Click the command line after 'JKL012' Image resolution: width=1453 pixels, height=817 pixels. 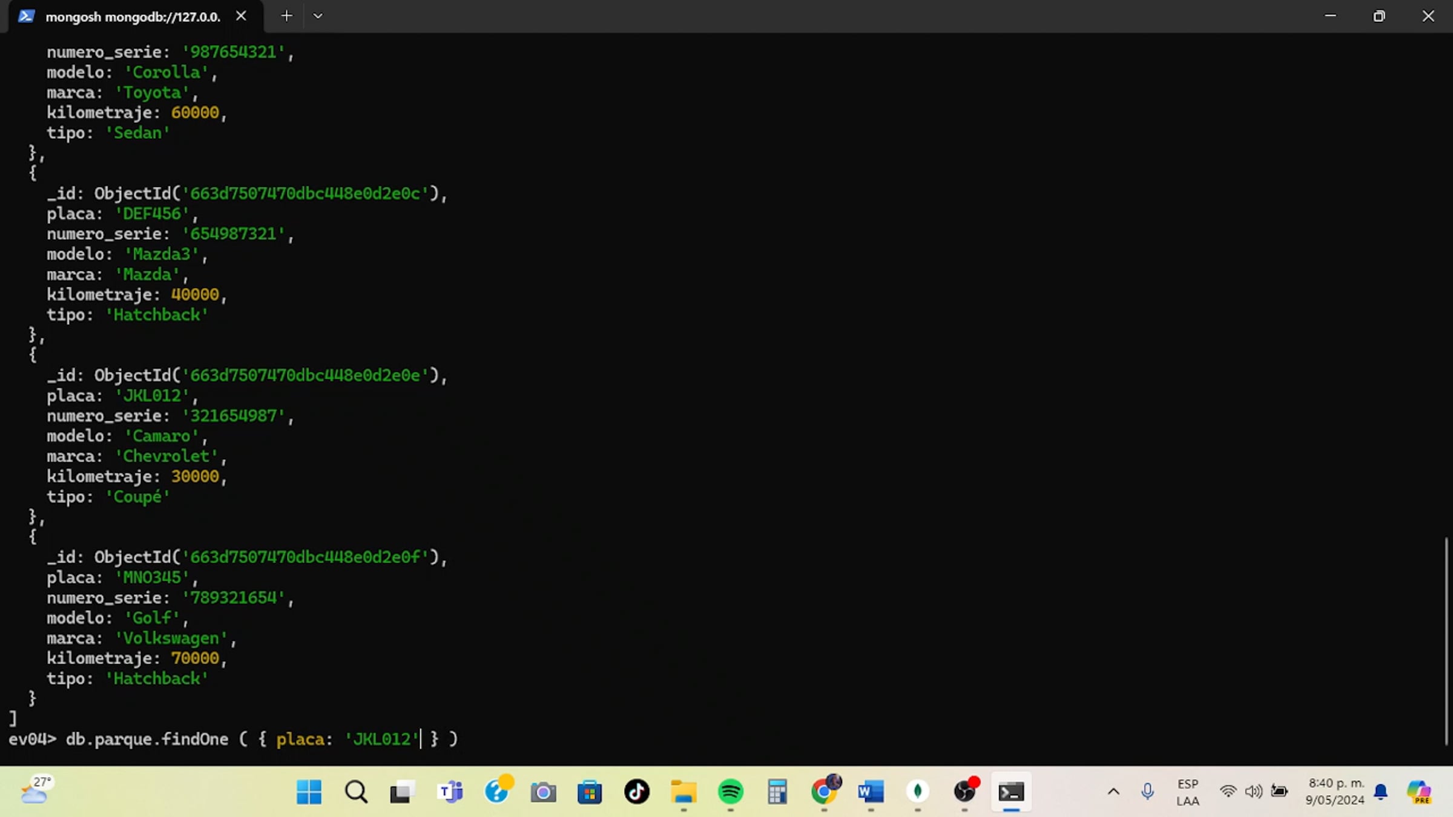tap(421, 740)
